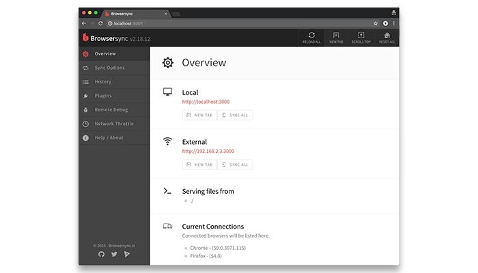Click the localhost:3001 address bar

(x=239, y=23)
